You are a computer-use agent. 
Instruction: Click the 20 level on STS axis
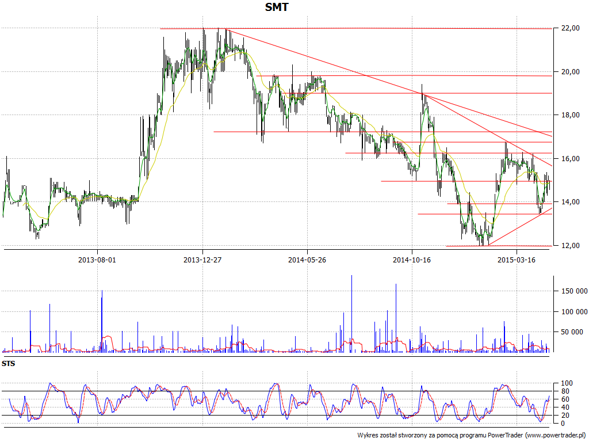(x=565, y=416)
